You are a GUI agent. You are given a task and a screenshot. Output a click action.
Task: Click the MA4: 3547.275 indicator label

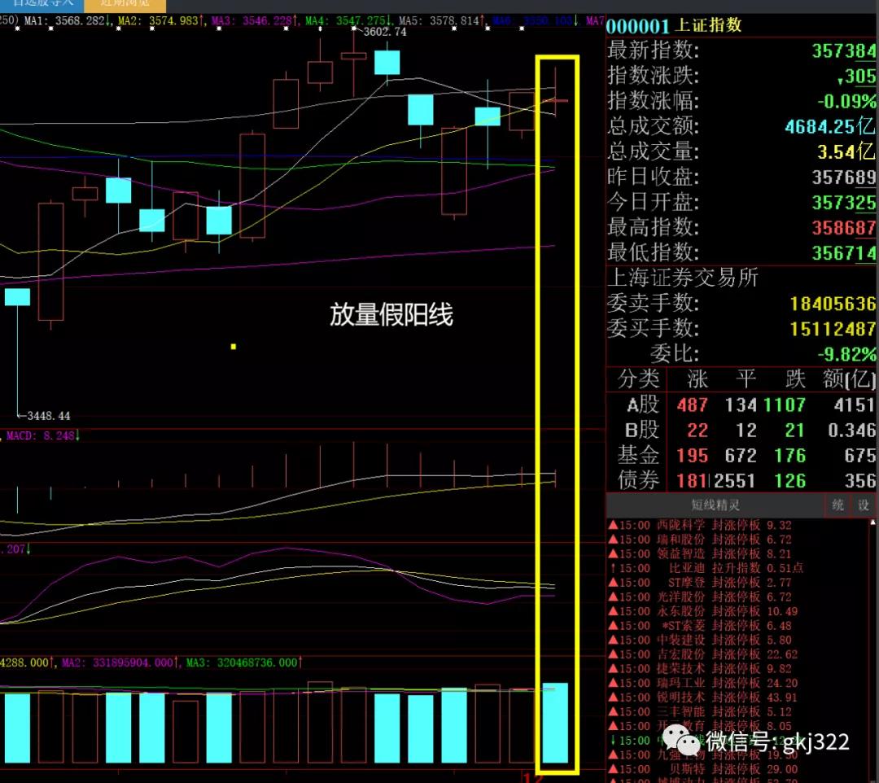[348, 20]
